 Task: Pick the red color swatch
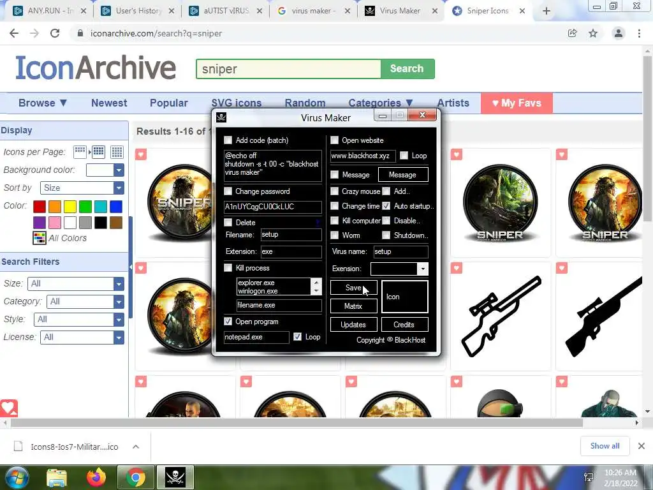click(x=40, y=206)
